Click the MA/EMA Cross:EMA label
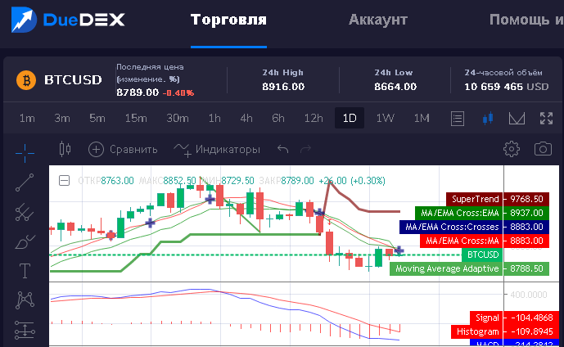This screenshot has height=347, width=564. click(x=482, y=213)
